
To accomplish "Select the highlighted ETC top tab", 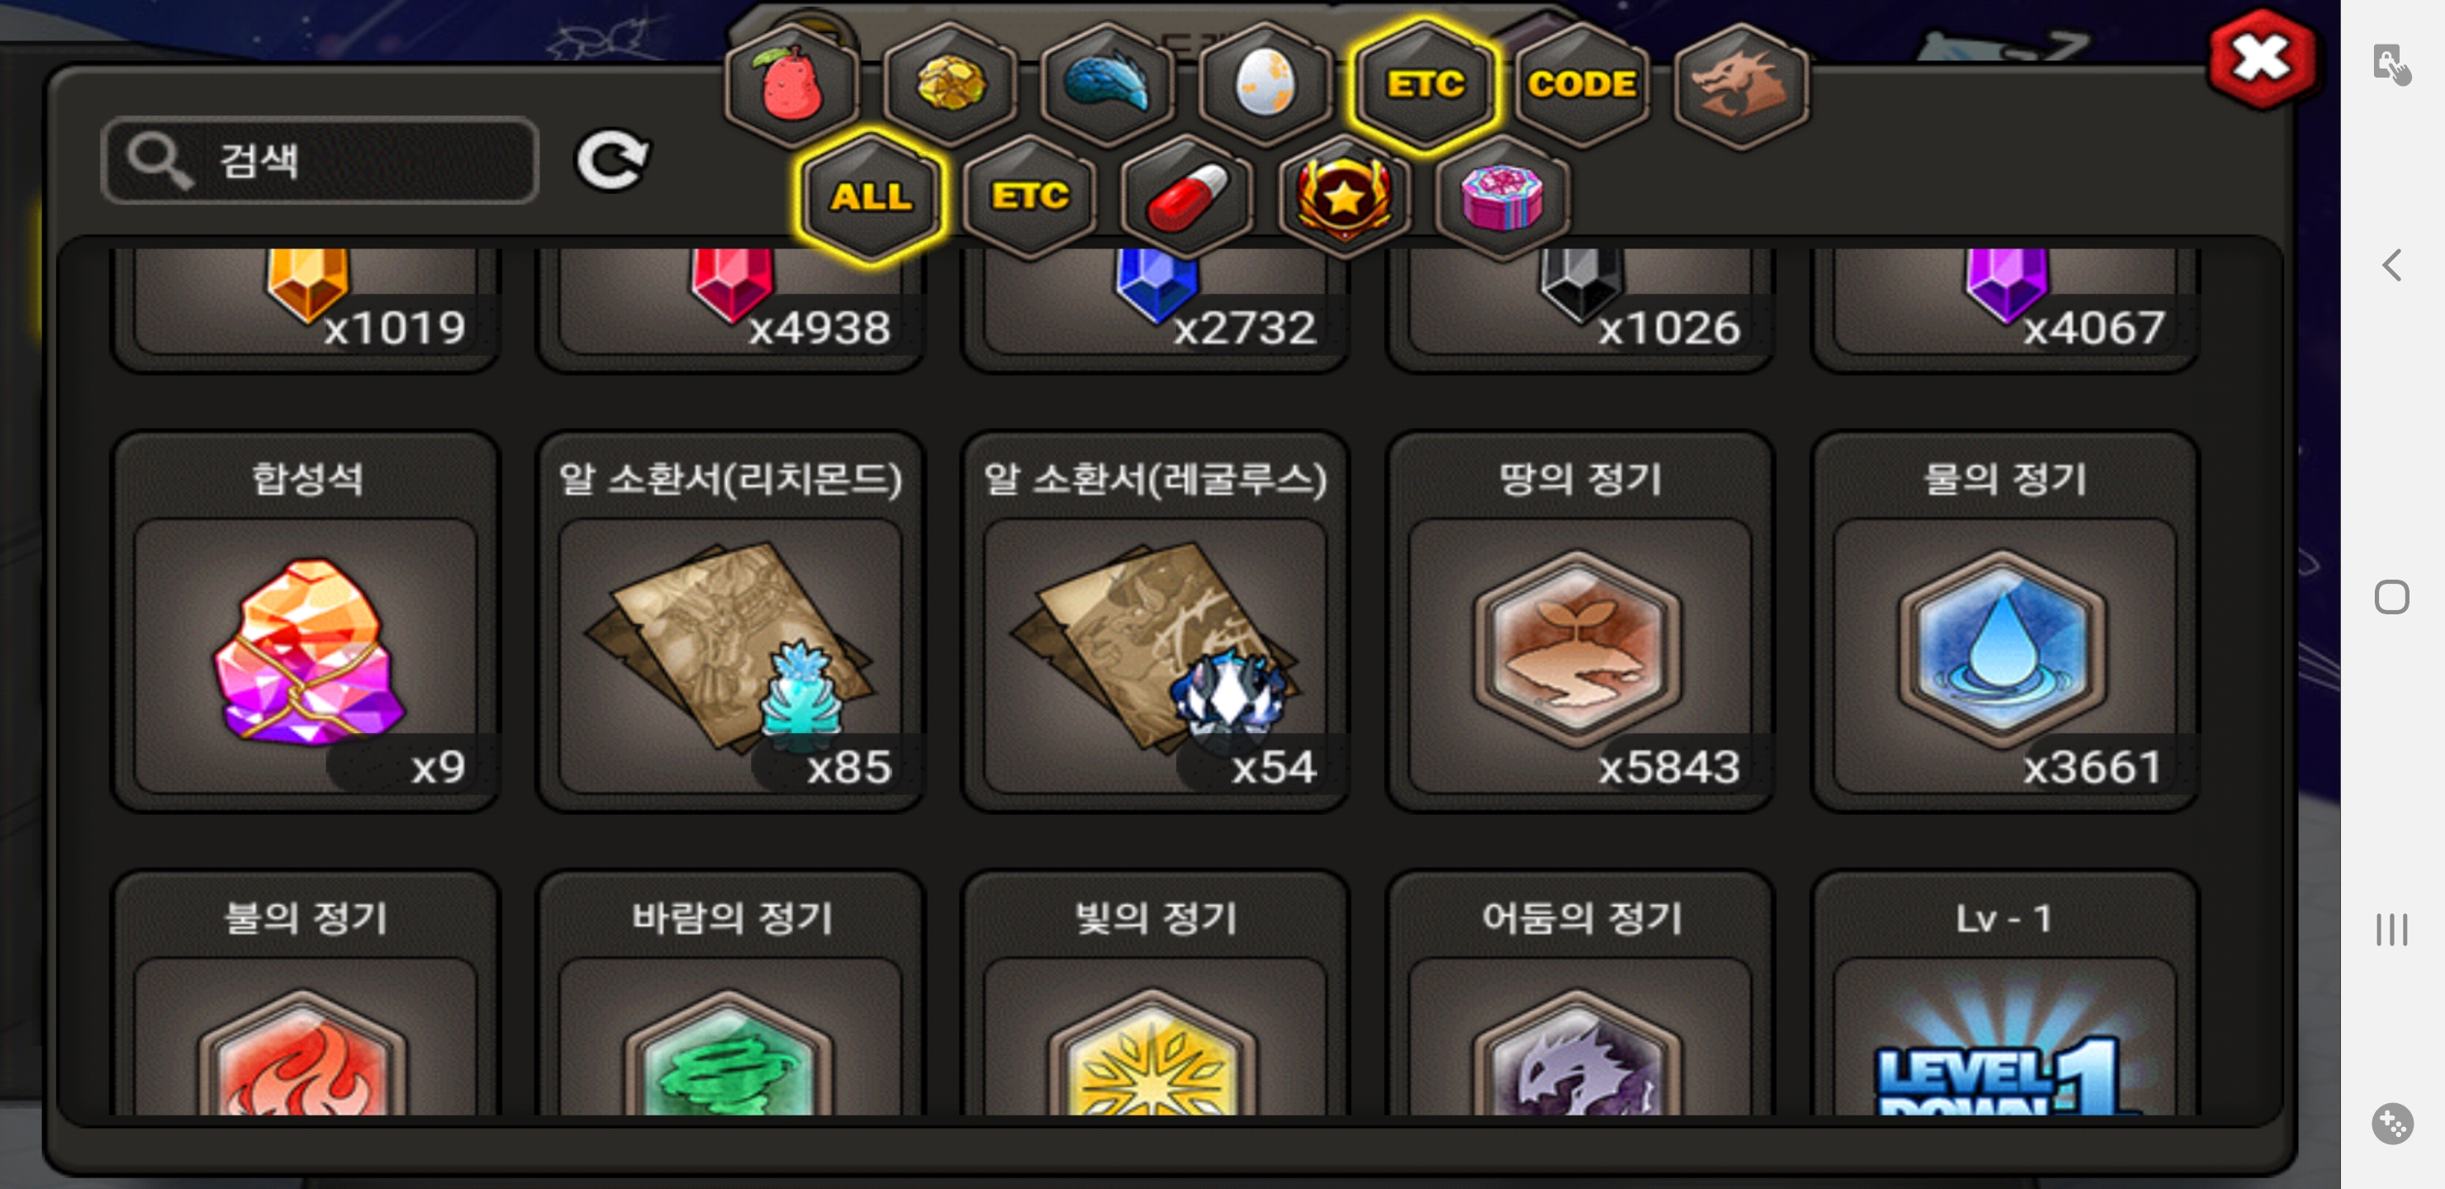I will coord(1425,85).
